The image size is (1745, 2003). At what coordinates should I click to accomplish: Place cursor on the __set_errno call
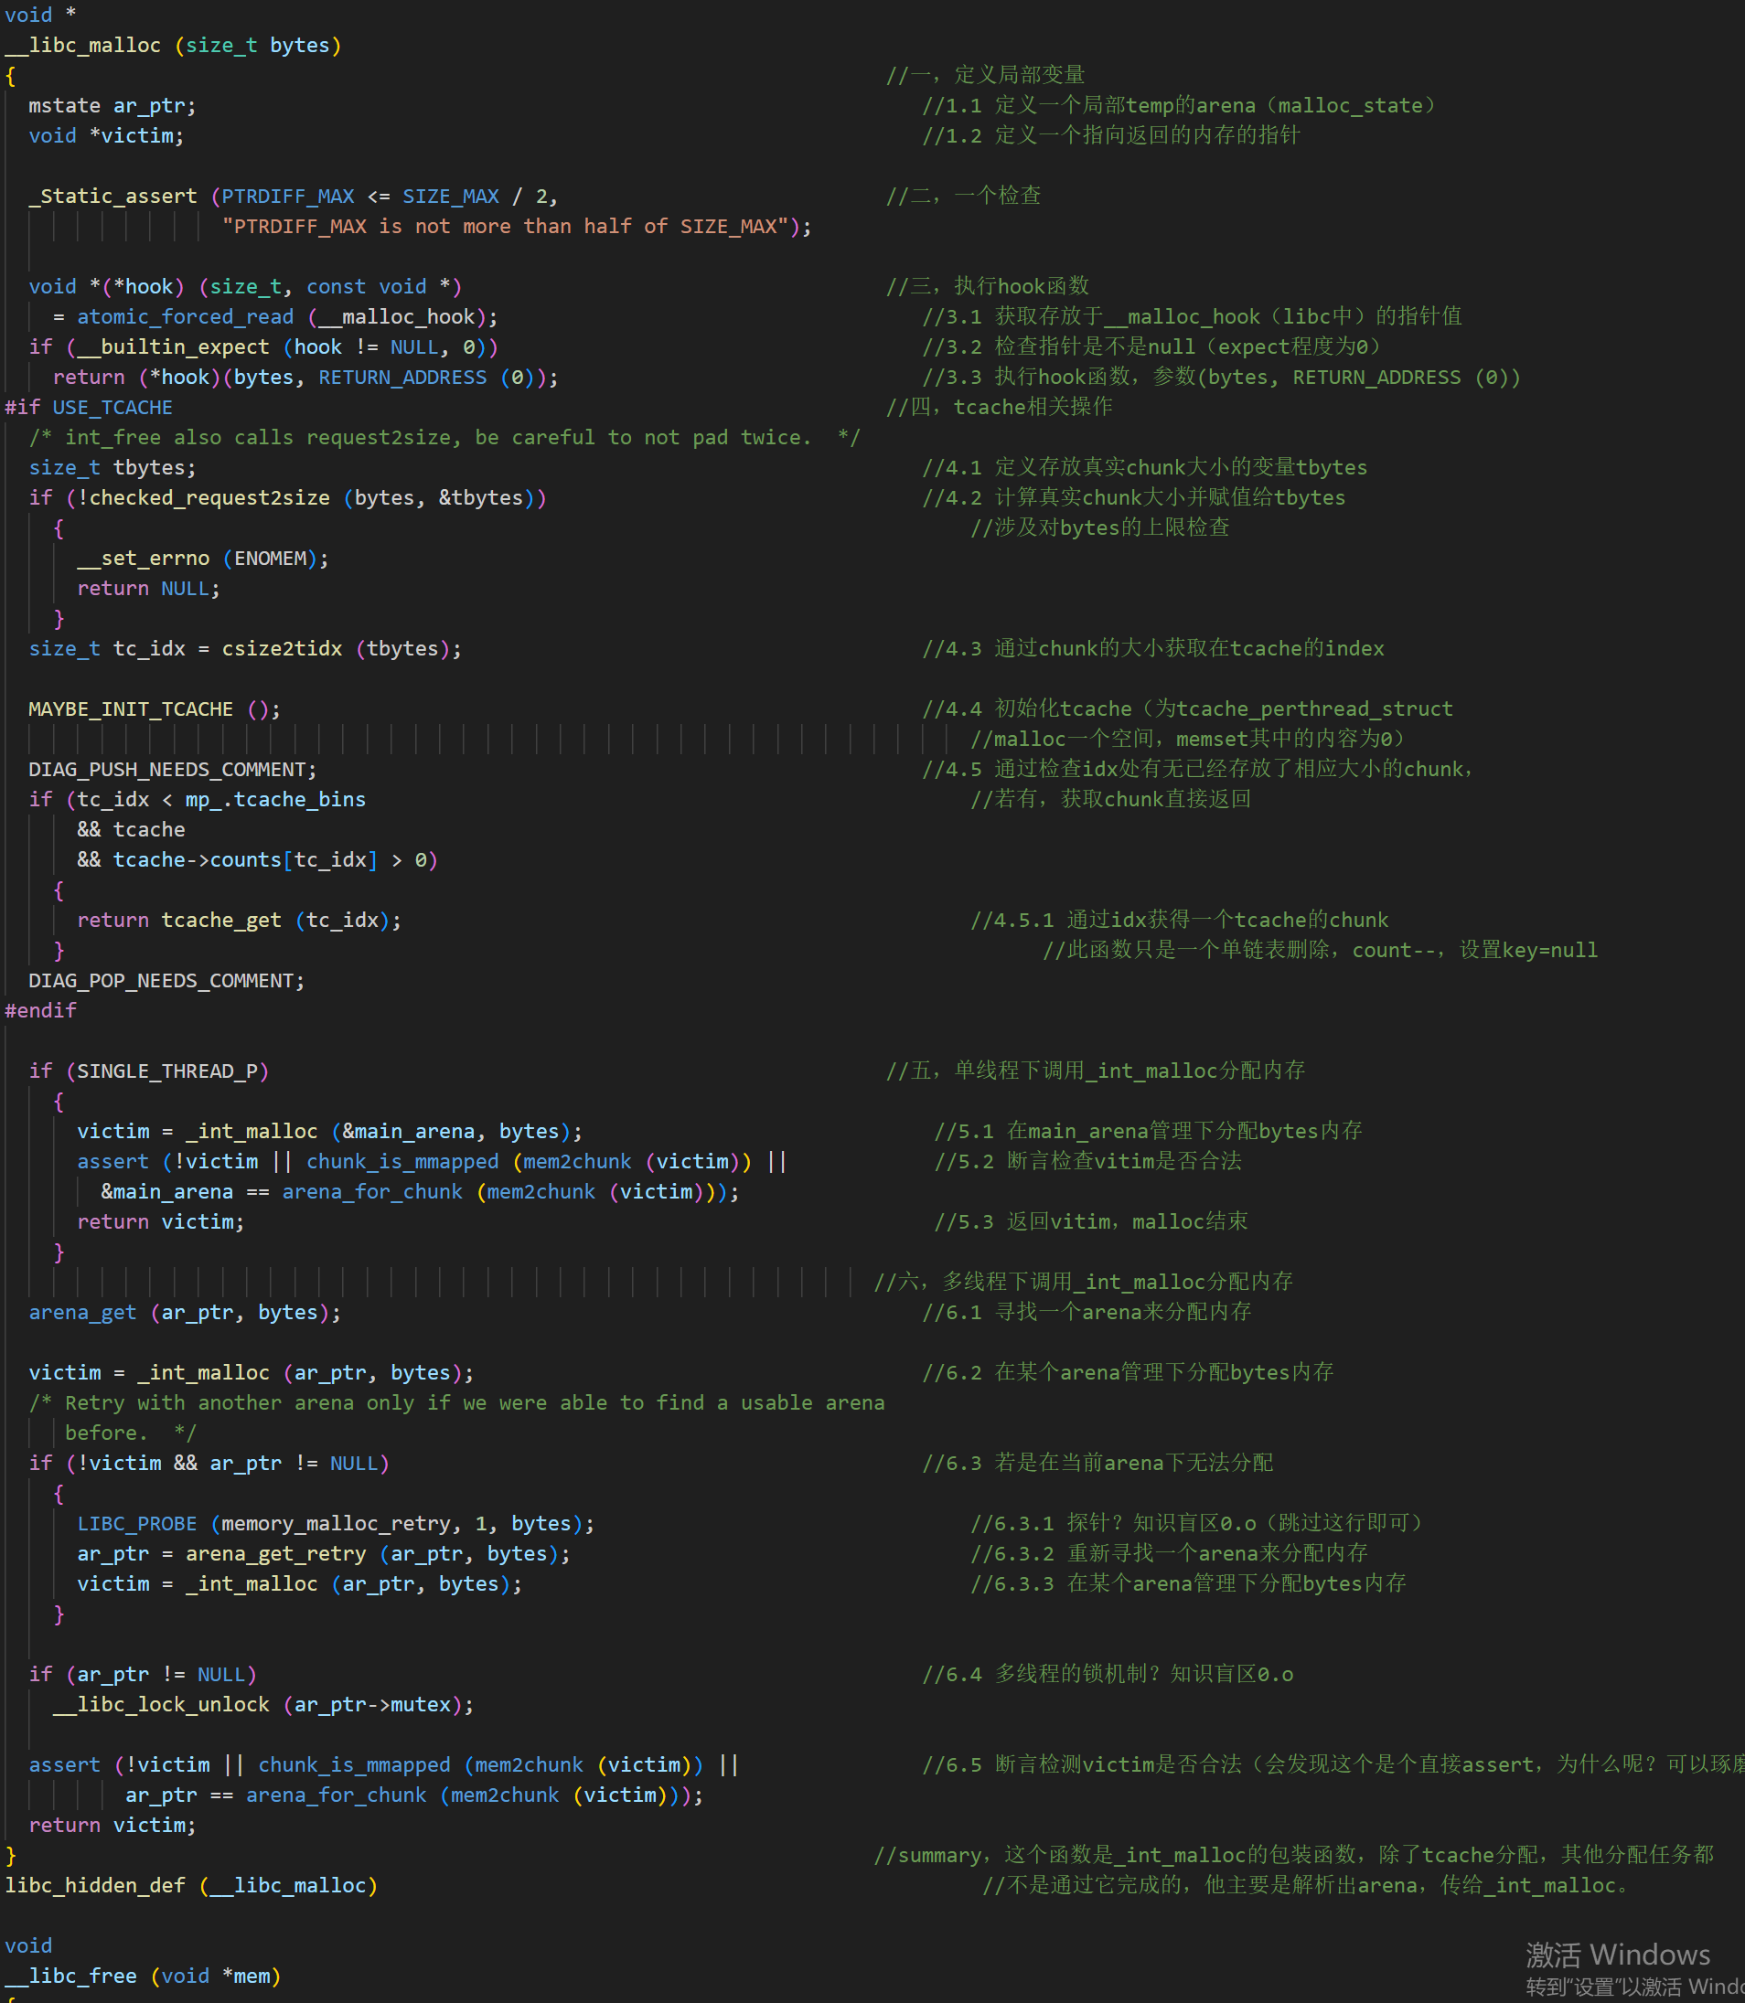tap(144, 559)
